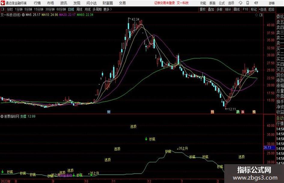
Task: Open the 资讯 menu
Action: (x=64, y=3)
